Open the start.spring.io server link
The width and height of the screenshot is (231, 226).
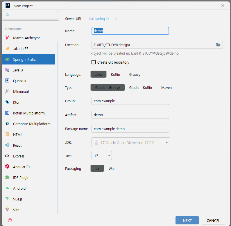click(98, 19)
